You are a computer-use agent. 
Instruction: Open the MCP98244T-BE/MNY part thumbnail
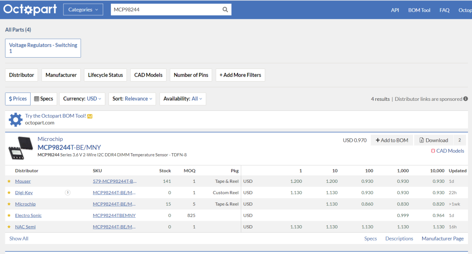tap(21, 148)
